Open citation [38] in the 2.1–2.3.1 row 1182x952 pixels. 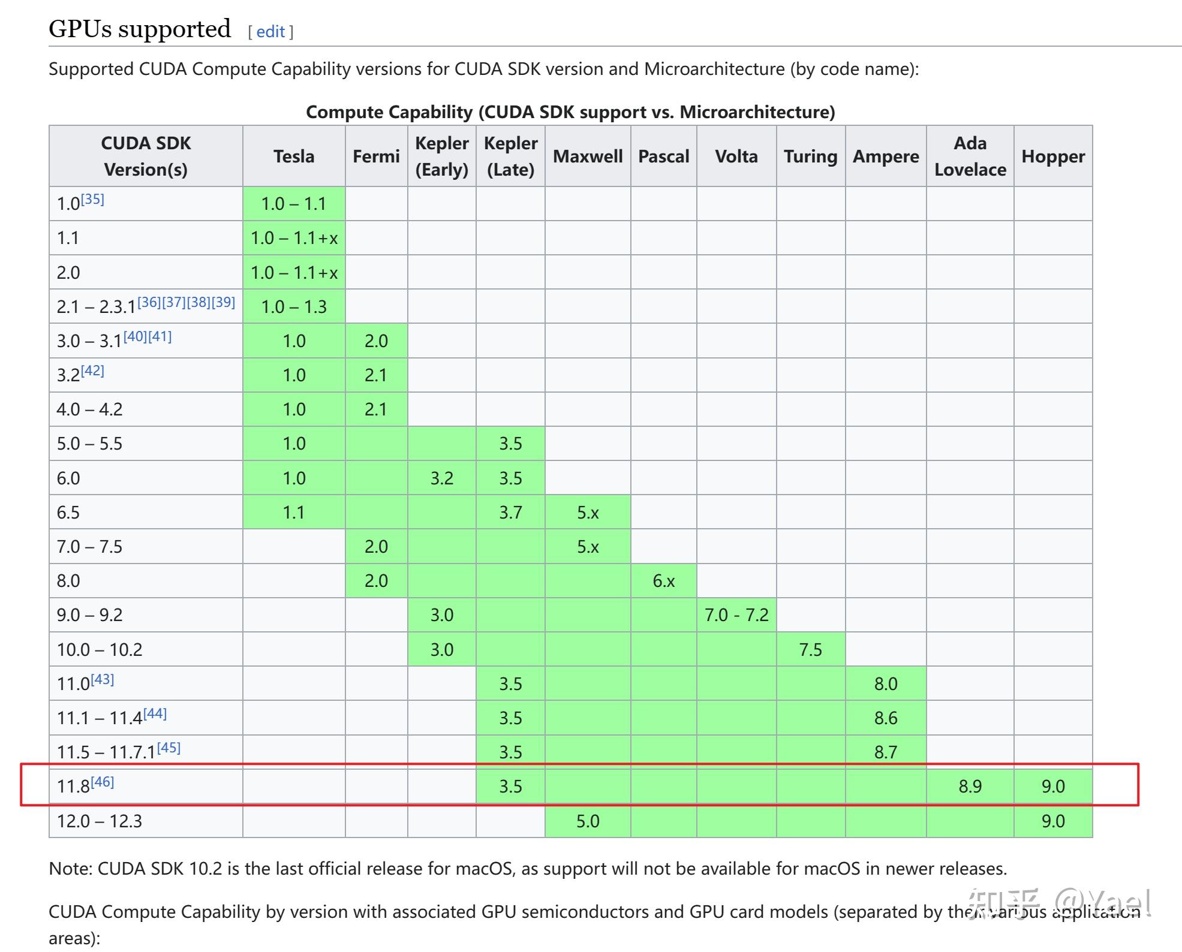[x=198, y=302]
